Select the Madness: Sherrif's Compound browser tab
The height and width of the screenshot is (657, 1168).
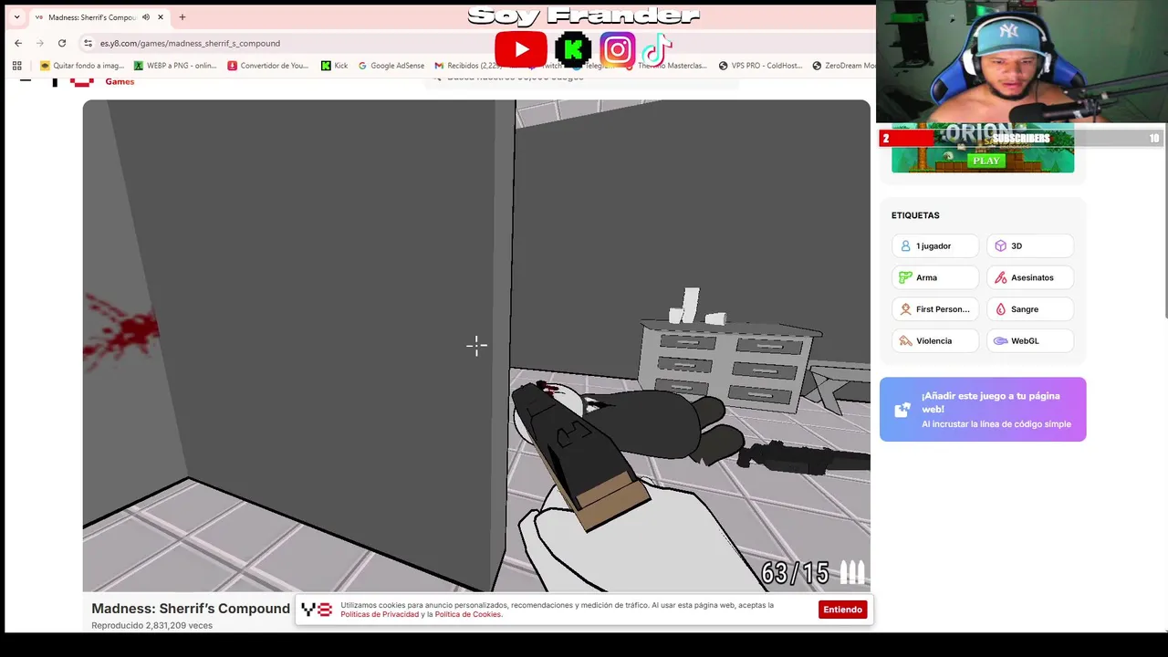[x=99, y=17]
